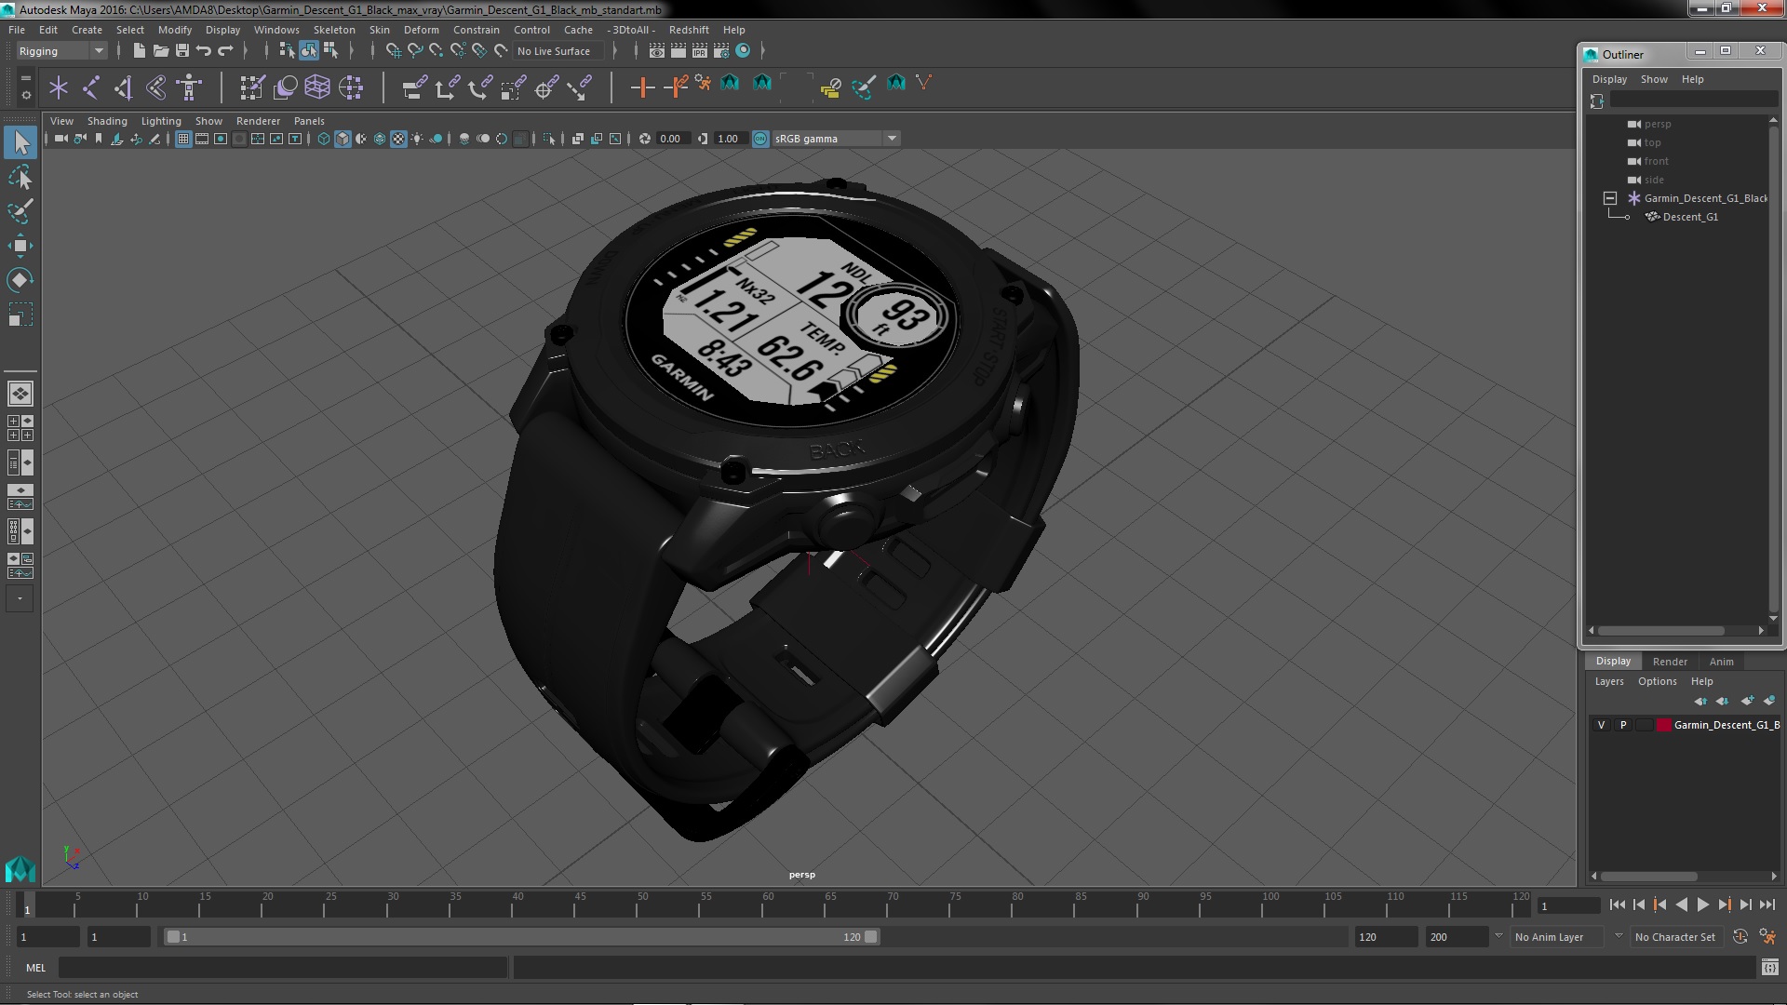The height and width of the screenshot is (1005, 1787).
Task: Toggle auto keyframe icon
Action: 1740,937
